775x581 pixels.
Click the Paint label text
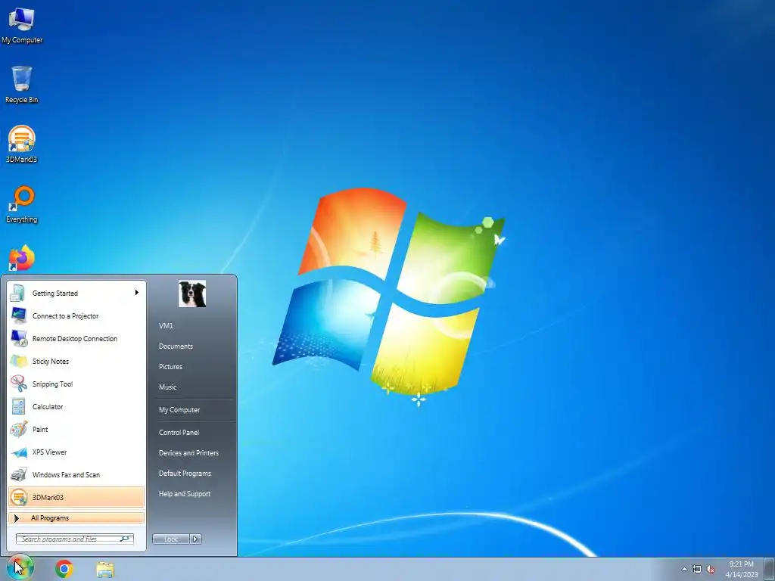[40, 430]
